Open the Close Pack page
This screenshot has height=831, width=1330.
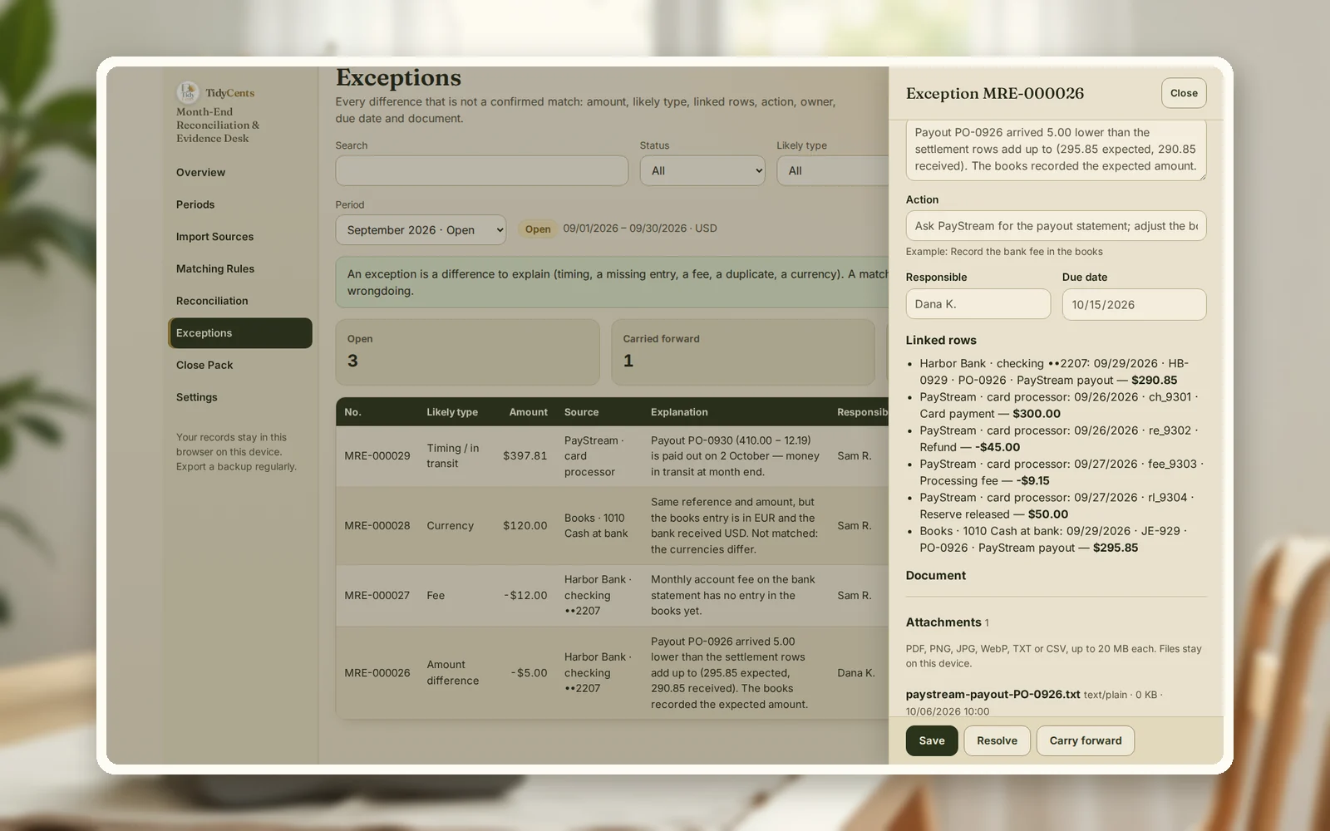click(240, 366)
